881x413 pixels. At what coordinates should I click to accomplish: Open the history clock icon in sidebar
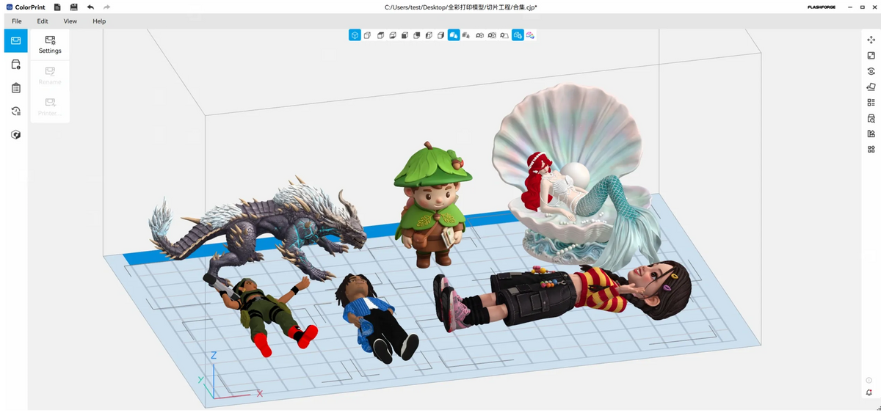[x=15, y=112]
